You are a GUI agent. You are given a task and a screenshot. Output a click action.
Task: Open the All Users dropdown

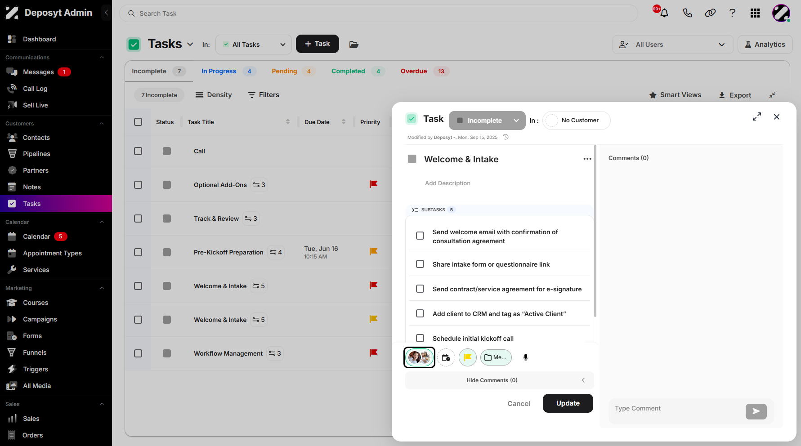point(672,45)
